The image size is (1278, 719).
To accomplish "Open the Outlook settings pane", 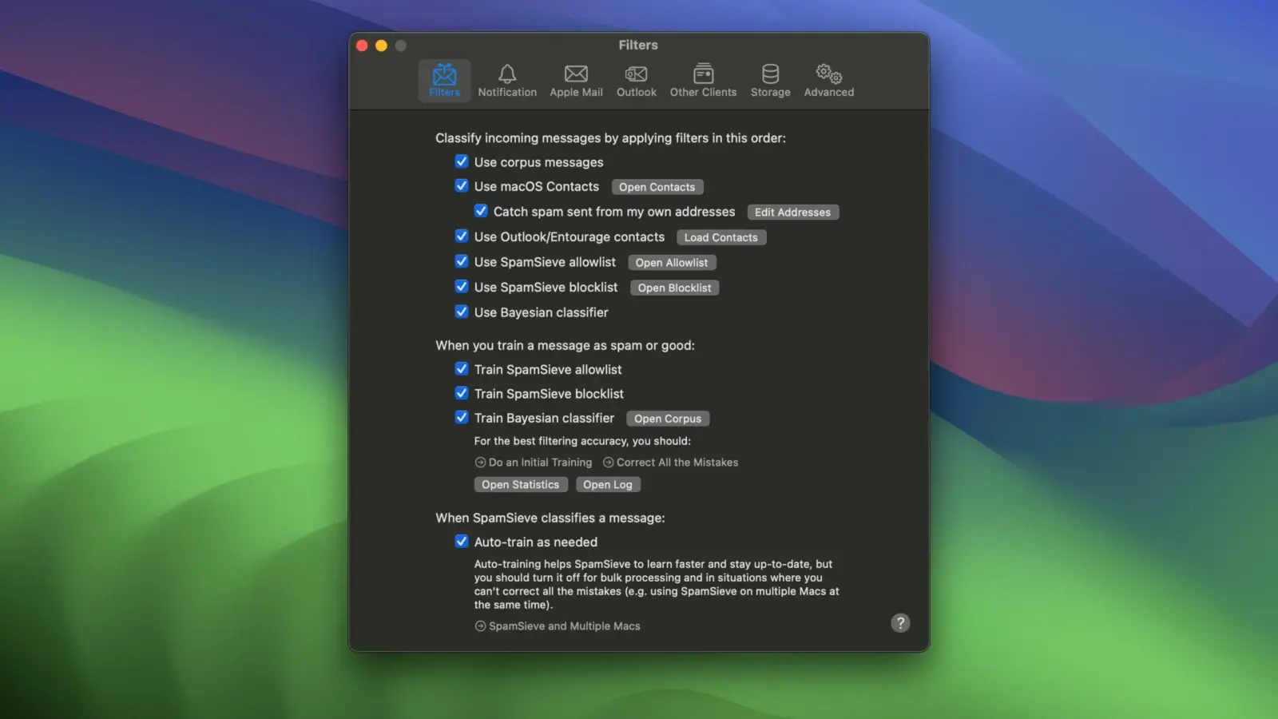I will pyautogui.click(x=636, y=80).
